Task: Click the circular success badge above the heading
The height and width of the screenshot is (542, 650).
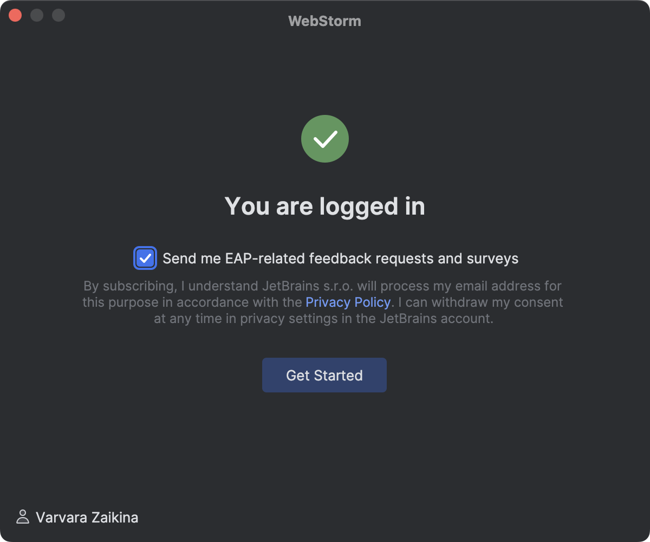Action: (325, 139)
